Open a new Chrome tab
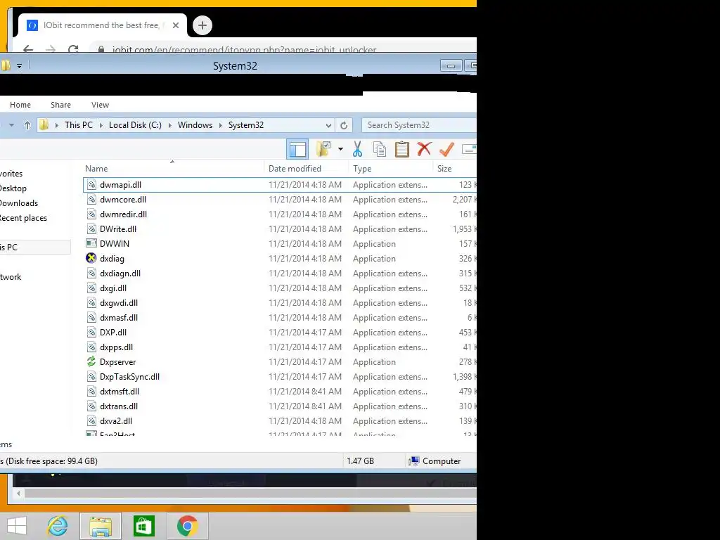Screen dimensions: 720x540 coord(202,25)
